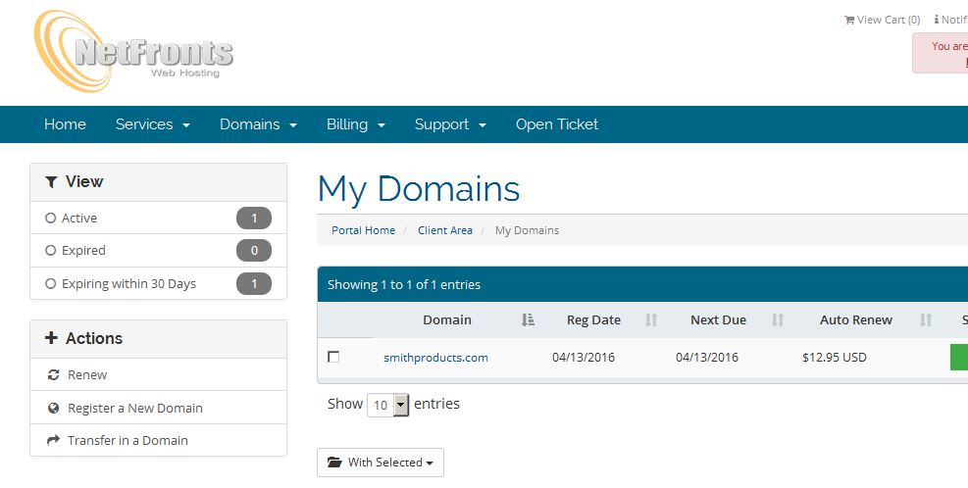Click the NetFronts Web Hosting logo
The height and width of the screenshot is (488, 968).
pyautogui.click(x=134, y=51)
